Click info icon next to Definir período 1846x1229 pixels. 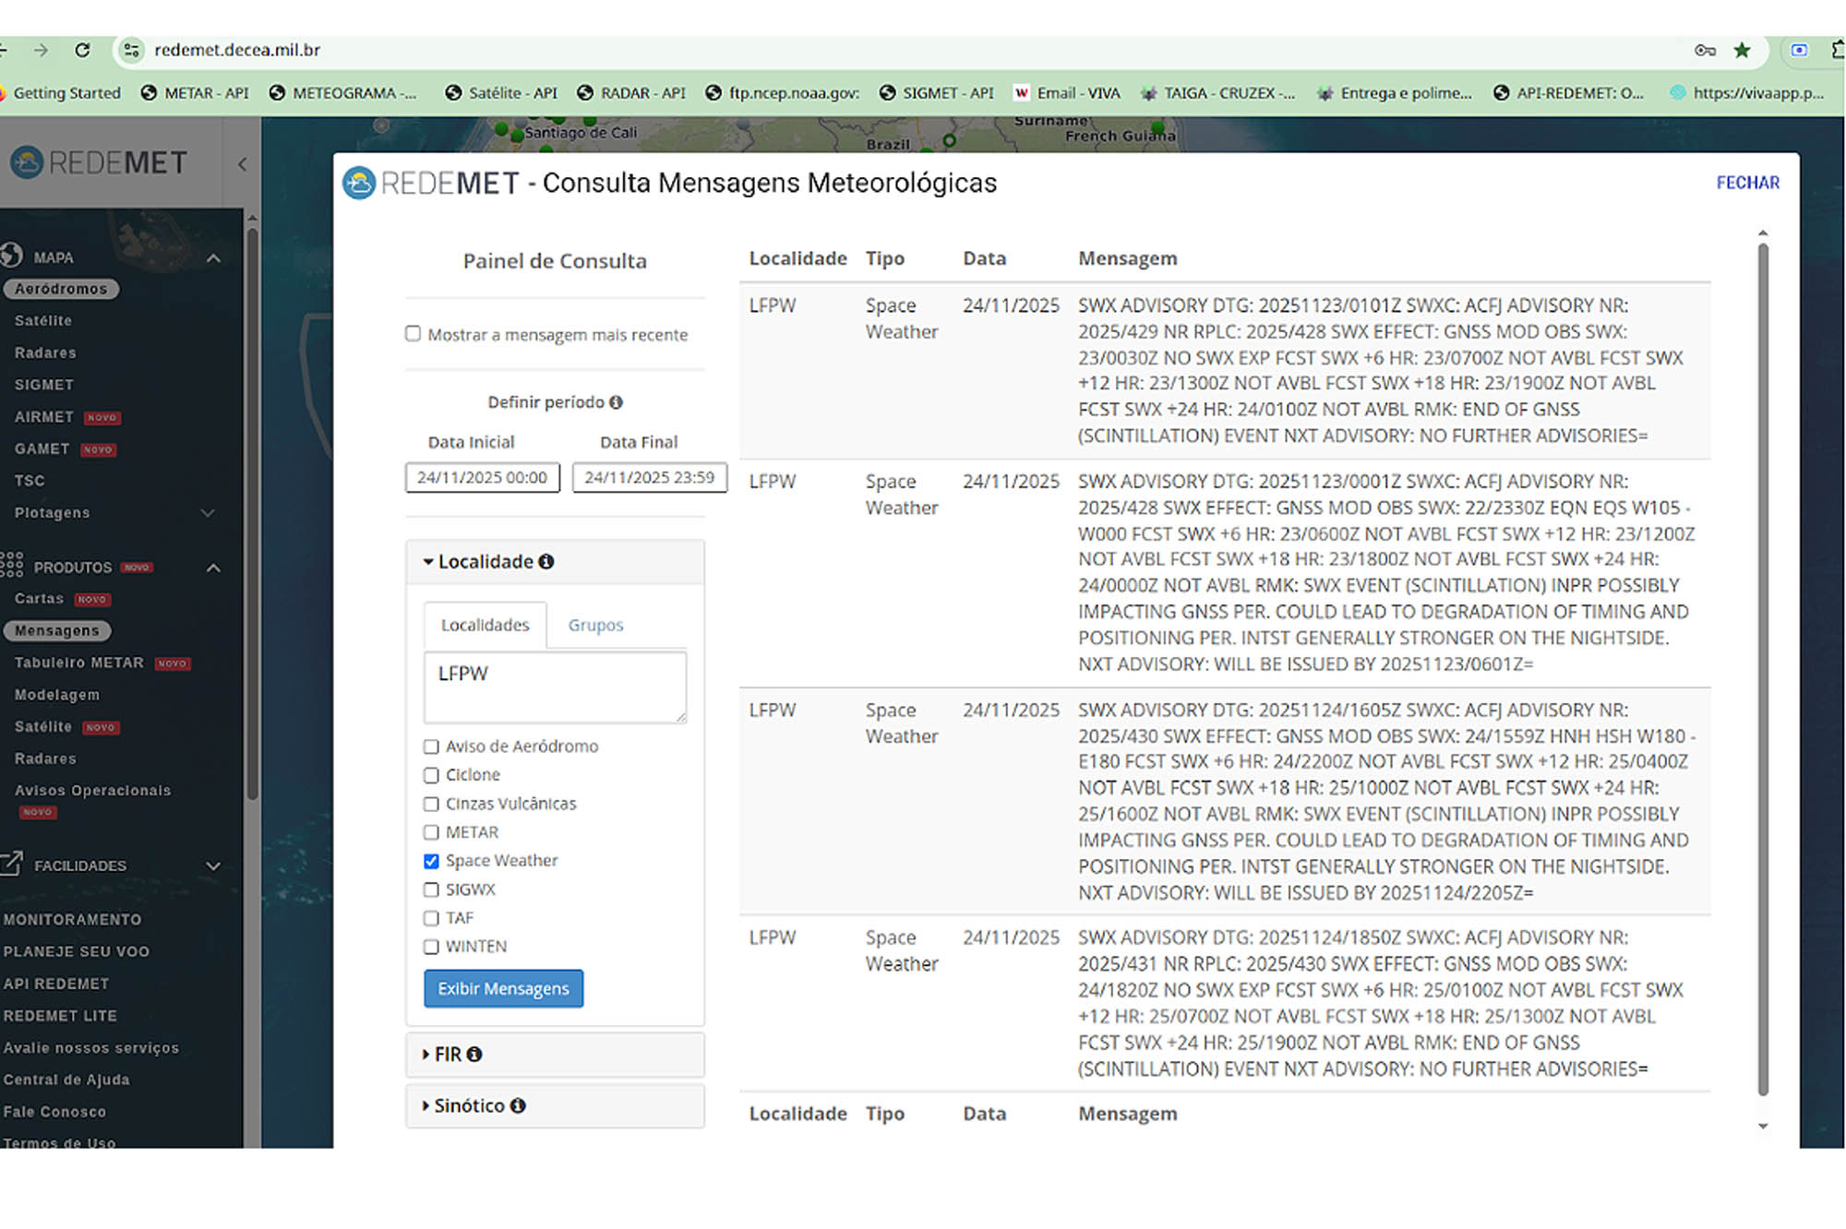[x=617, y=402]
